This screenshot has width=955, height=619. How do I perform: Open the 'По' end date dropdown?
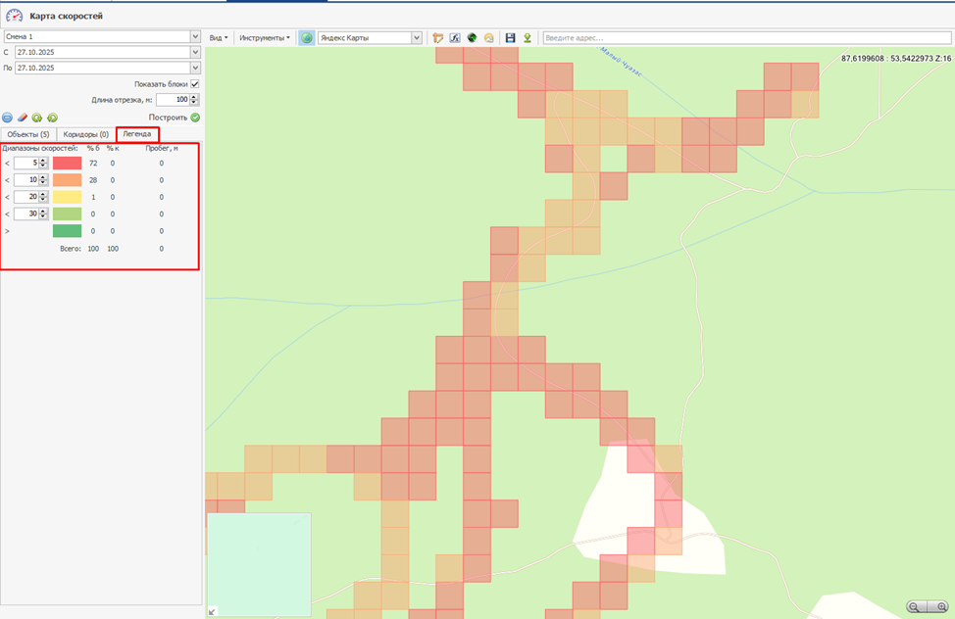point(195,68)
